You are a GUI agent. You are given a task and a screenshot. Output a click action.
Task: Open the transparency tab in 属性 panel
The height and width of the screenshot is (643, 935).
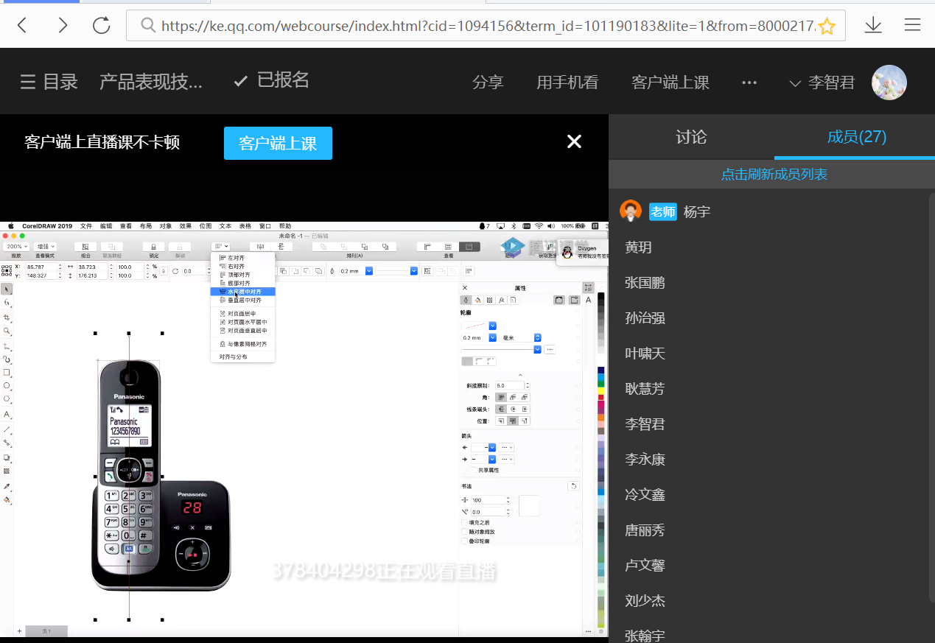pyautogui.click(x=489, y=300)
